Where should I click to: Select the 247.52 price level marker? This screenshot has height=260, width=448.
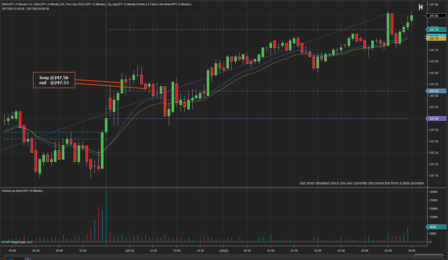coord(436,91)
